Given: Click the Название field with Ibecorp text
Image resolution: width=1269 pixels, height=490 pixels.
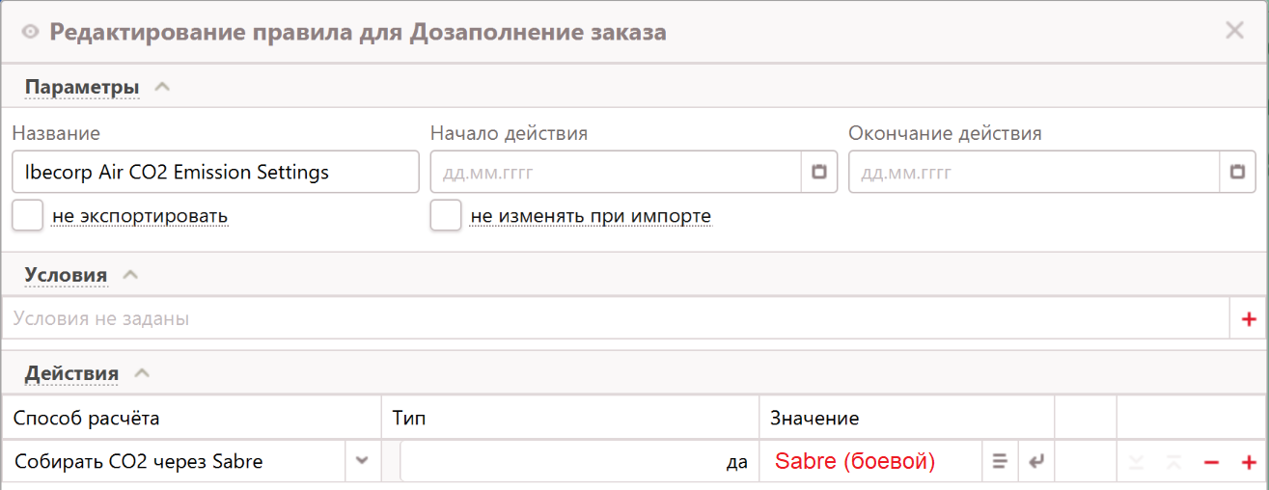Looking at the screenshot, I should click(215, 173).
